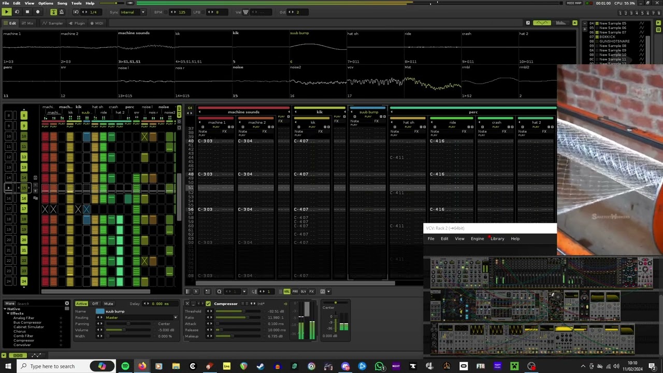Favorite the Analog Filter star
Image resolution: width=663 pixels, height=373 pixels.
(61, 318)
